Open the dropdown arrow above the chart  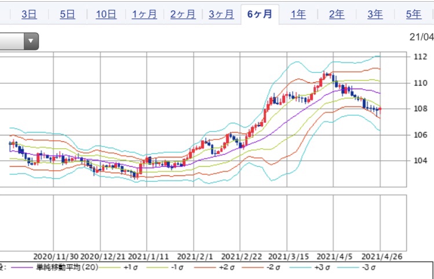31,41
